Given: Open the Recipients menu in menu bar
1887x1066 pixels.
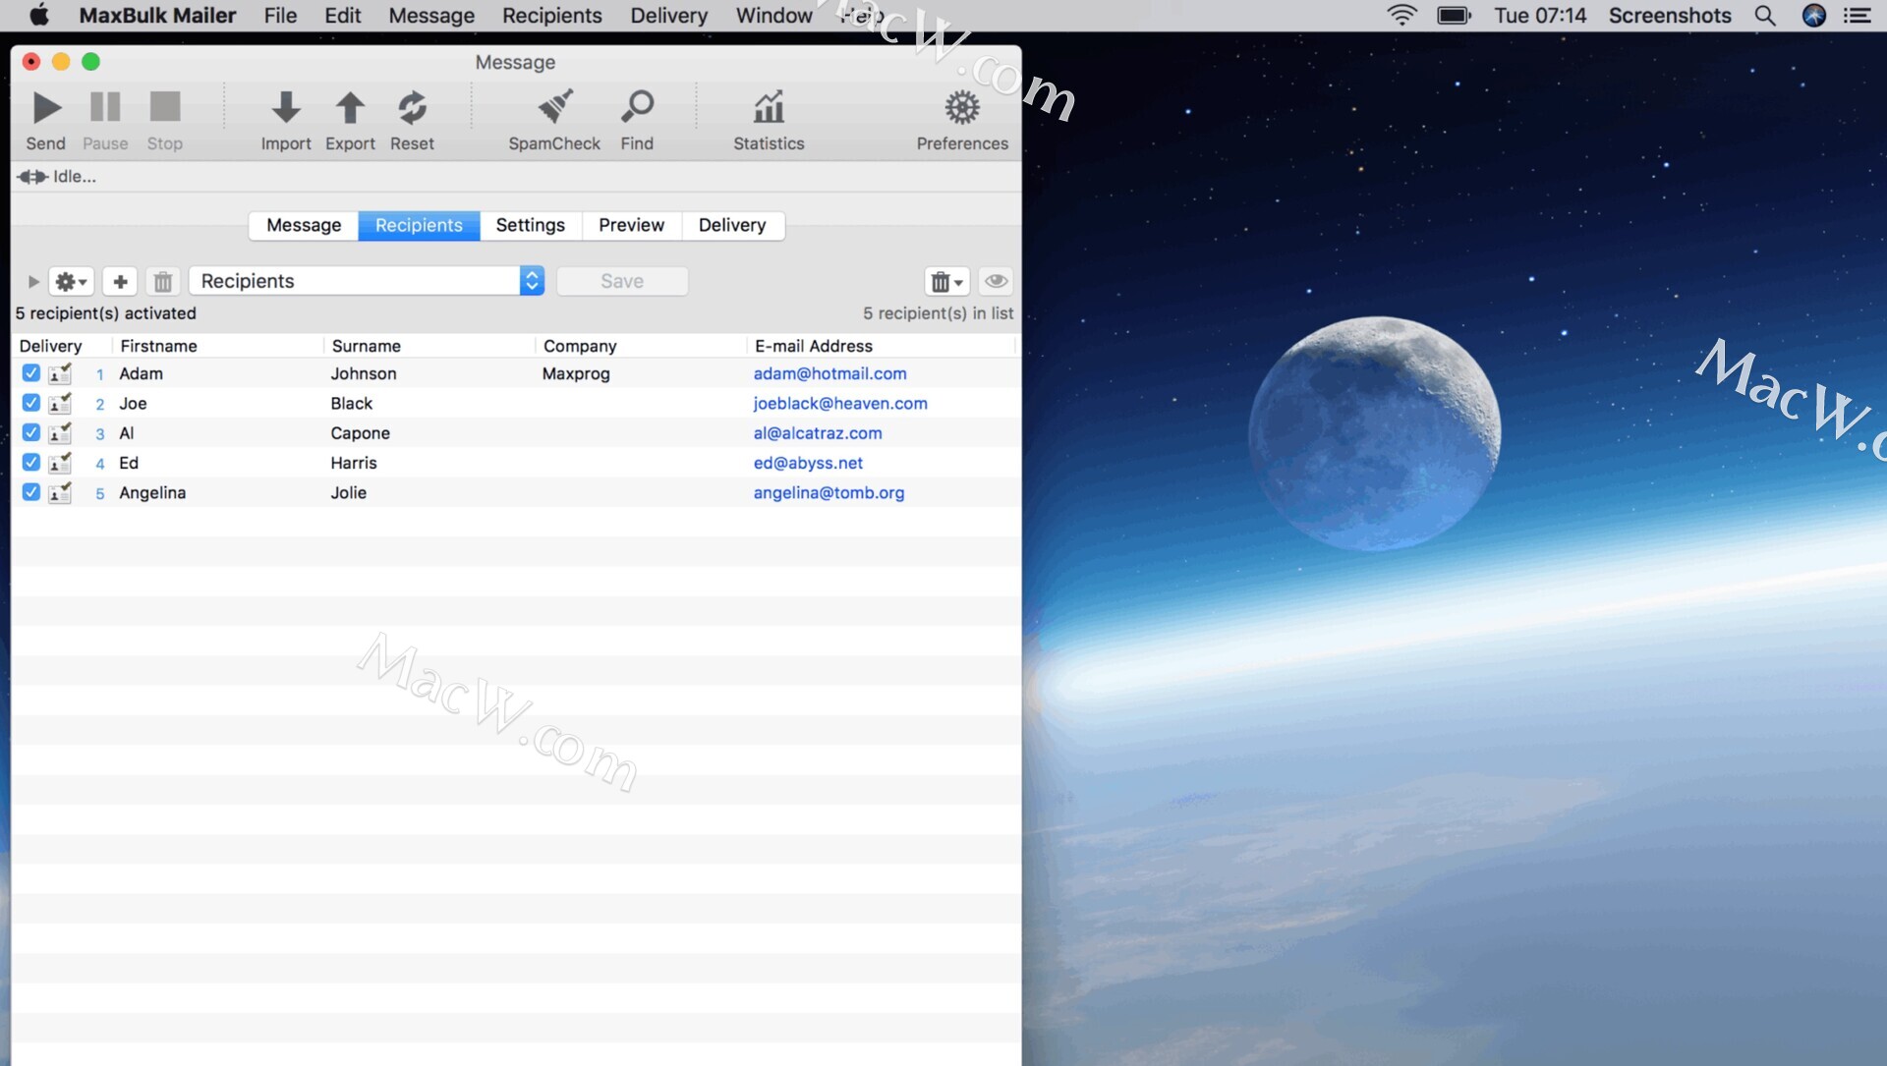Looking at the screenshot, I should [x=551, y=16].
